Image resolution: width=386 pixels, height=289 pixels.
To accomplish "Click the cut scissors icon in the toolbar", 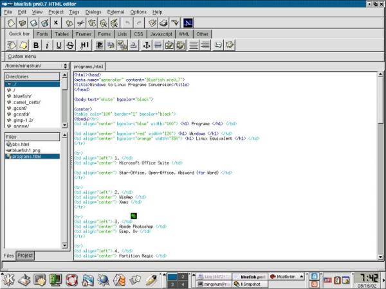I will tap(80, 23).
